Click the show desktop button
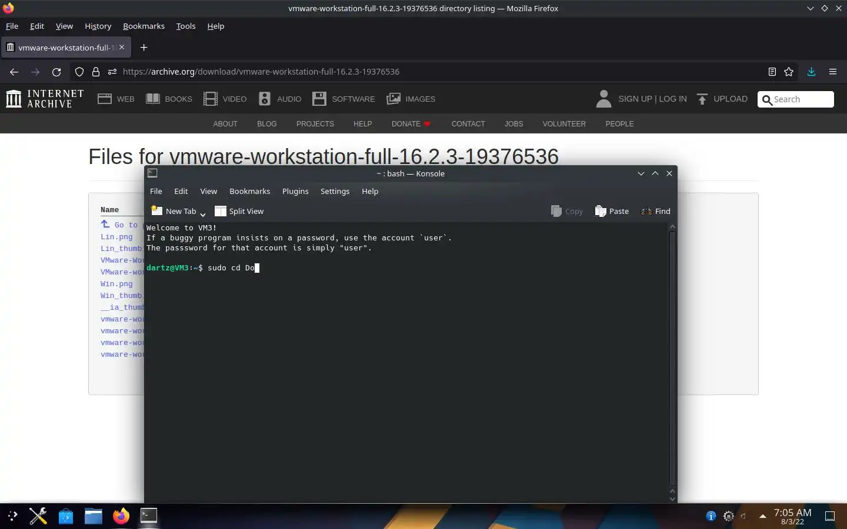Image resolution: width=847 pixels, height=529 pixels. 830,516
